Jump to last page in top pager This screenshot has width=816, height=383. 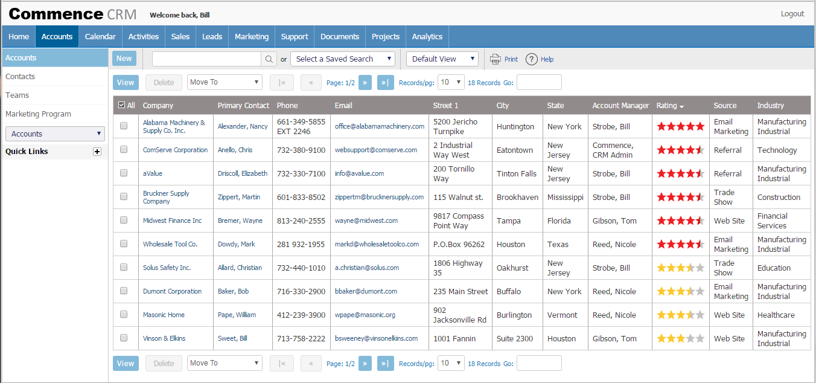tap(384, 83)
